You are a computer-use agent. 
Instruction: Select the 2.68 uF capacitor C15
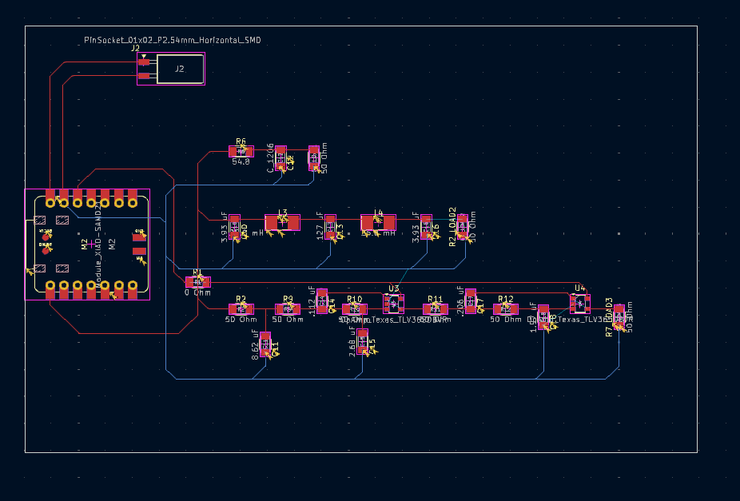[x=363, y=344]
